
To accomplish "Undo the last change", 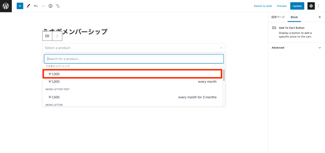I will point(36,6).
